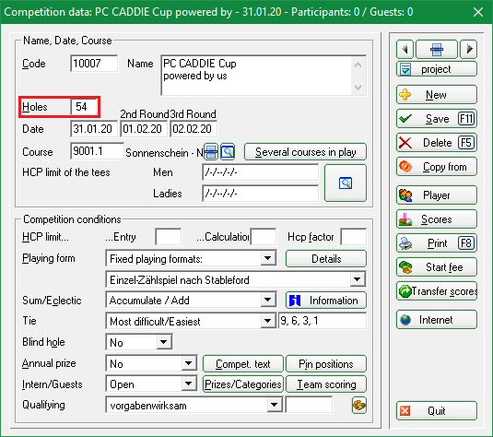Go to next competition with right arrow
Image resolution: width=493 pixels, height=437 pixels.
469,49
